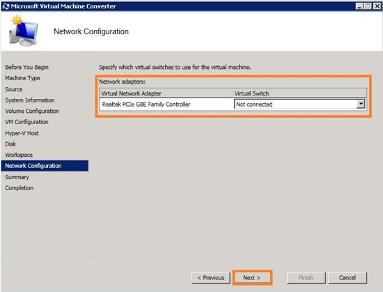Click the wizard computer header icon
This screenshot has height=292, width=383.
click(x=24, y=31)
